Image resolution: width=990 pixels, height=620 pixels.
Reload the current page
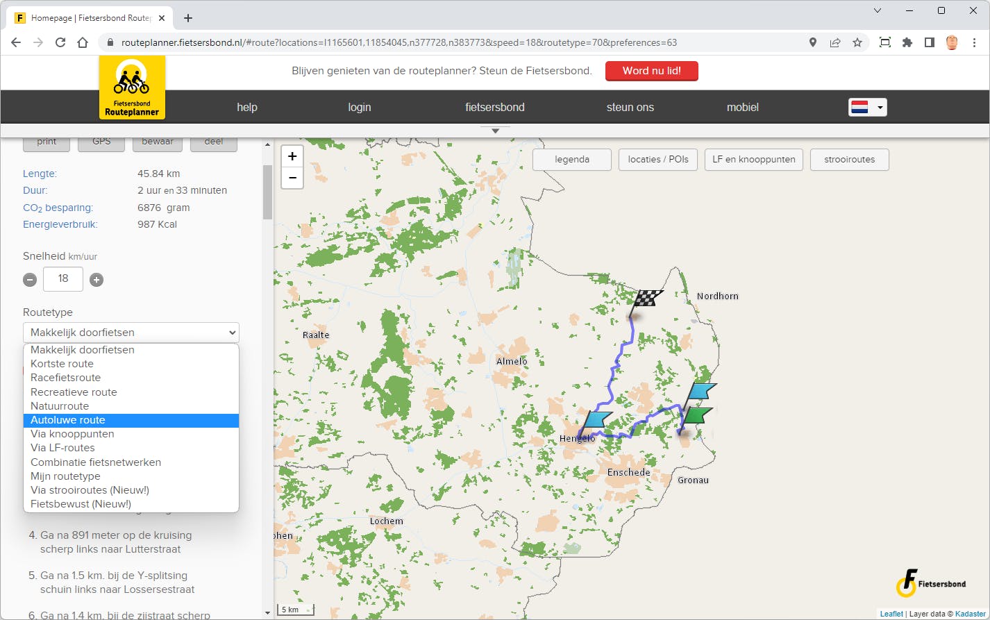60,42
